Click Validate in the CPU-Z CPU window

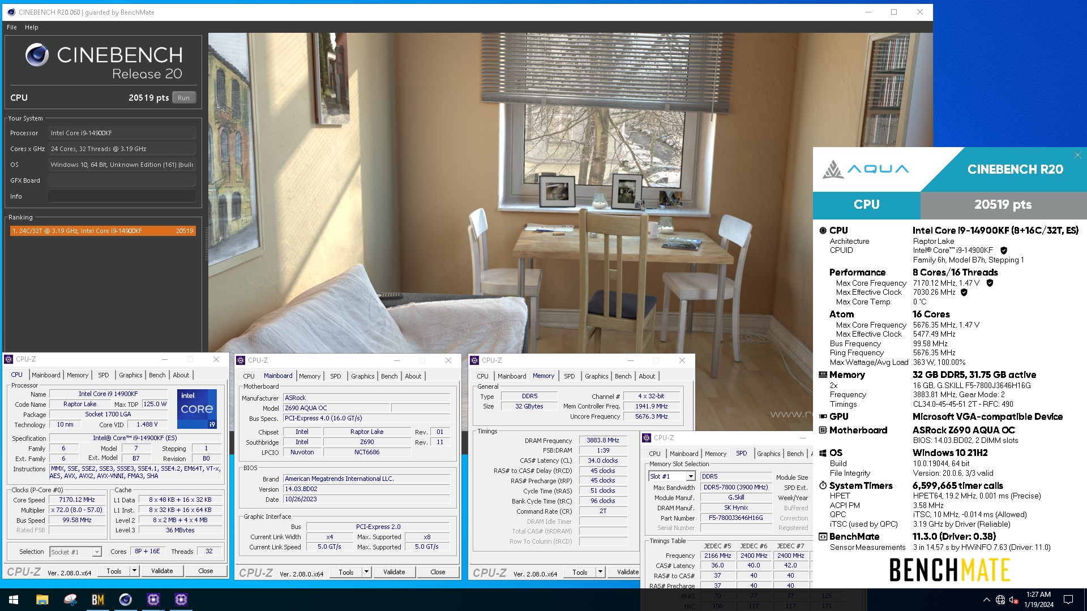(x=162, y=571)
